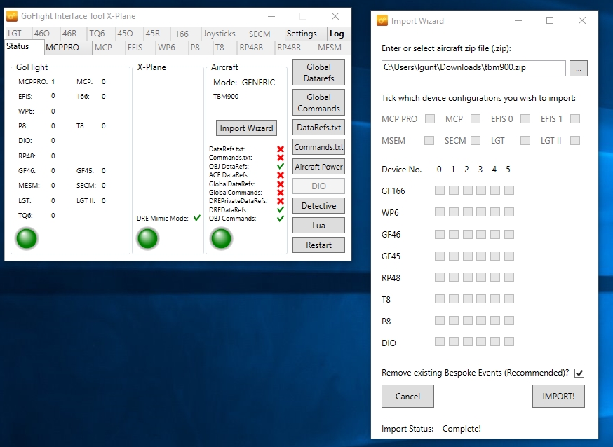Open file browser with the ellipsis button

(x=578, y=68)
